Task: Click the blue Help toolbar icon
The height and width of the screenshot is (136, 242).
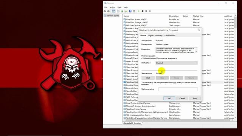Action: 130,11
